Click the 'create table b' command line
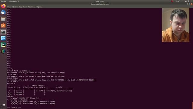The image size is (193, 109). click(36, 76)
